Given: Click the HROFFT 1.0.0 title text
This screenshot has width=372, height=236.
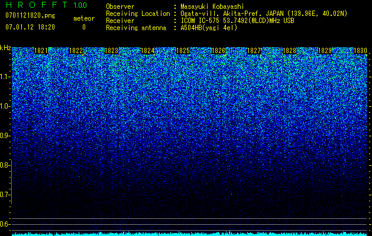Looking at the screenshot, I should 46,5.
